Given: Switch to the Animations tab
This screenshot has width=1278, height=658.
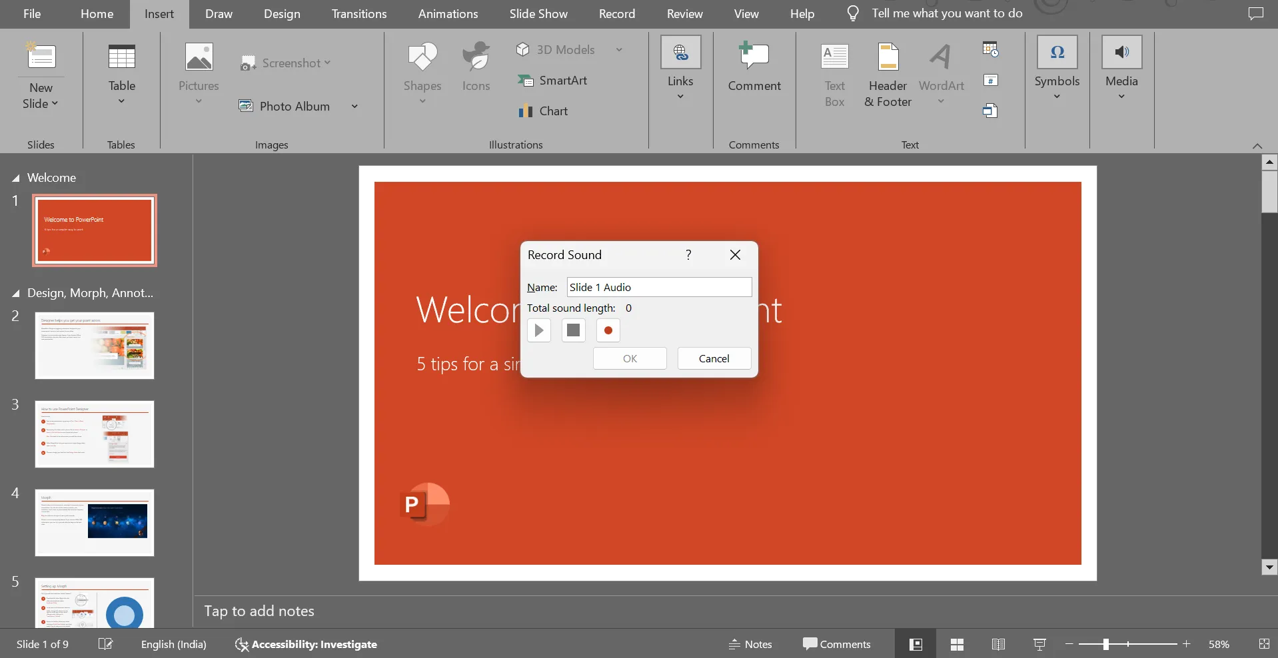Looking at the screenshot, I should pos(448,13).
